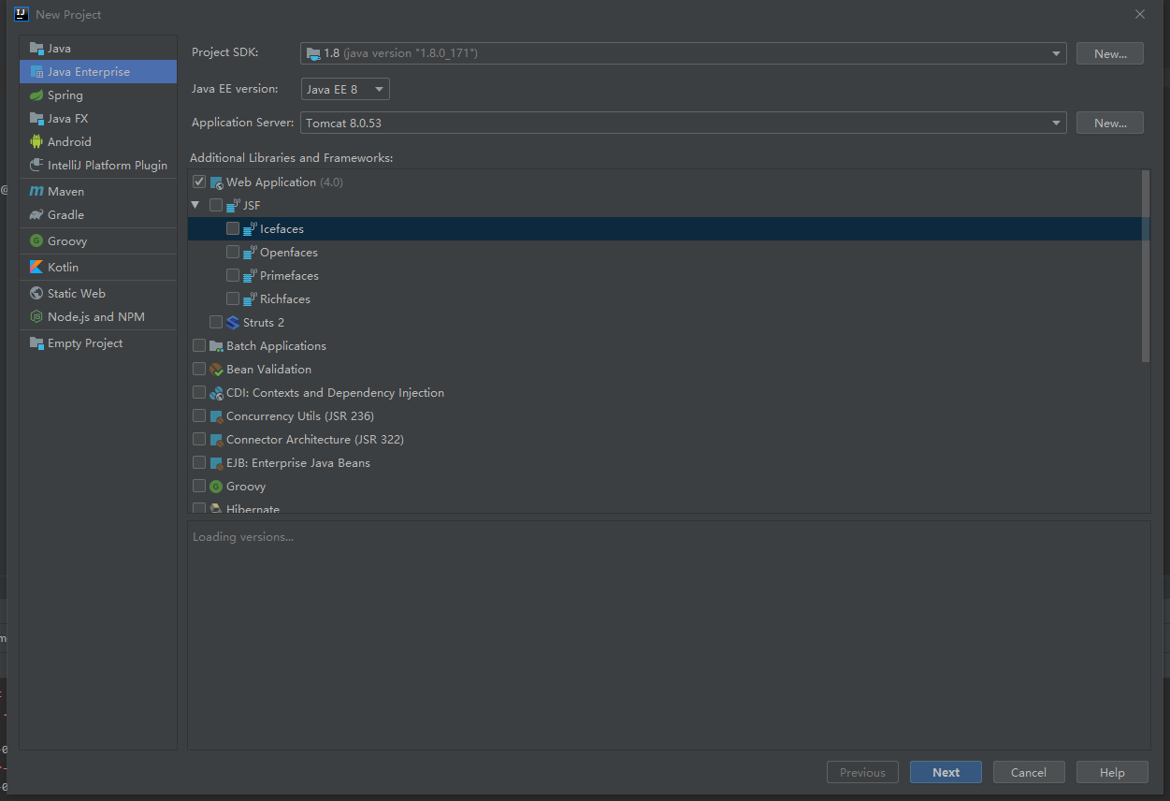This screenshot has width=1170, height=801.
Task: Click the Icefaces framework icon
Action: click(x=250, y=229)
